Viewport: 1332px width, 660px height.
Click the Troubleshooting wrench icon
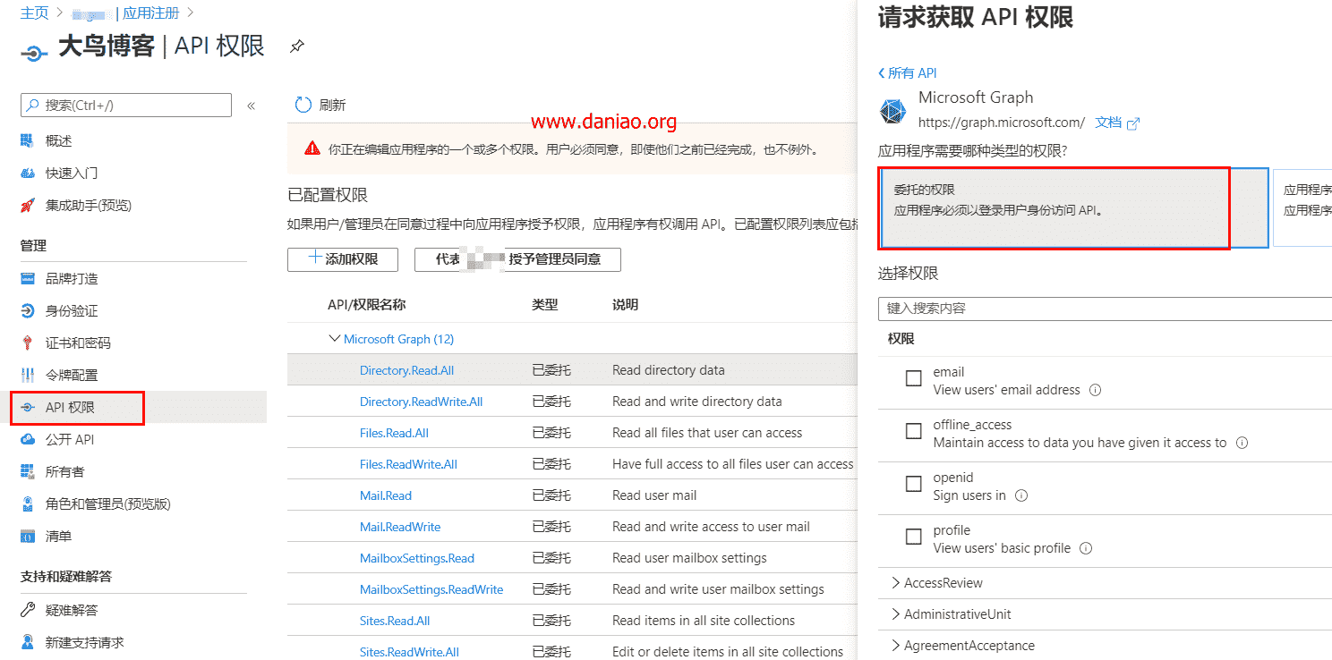28,610
